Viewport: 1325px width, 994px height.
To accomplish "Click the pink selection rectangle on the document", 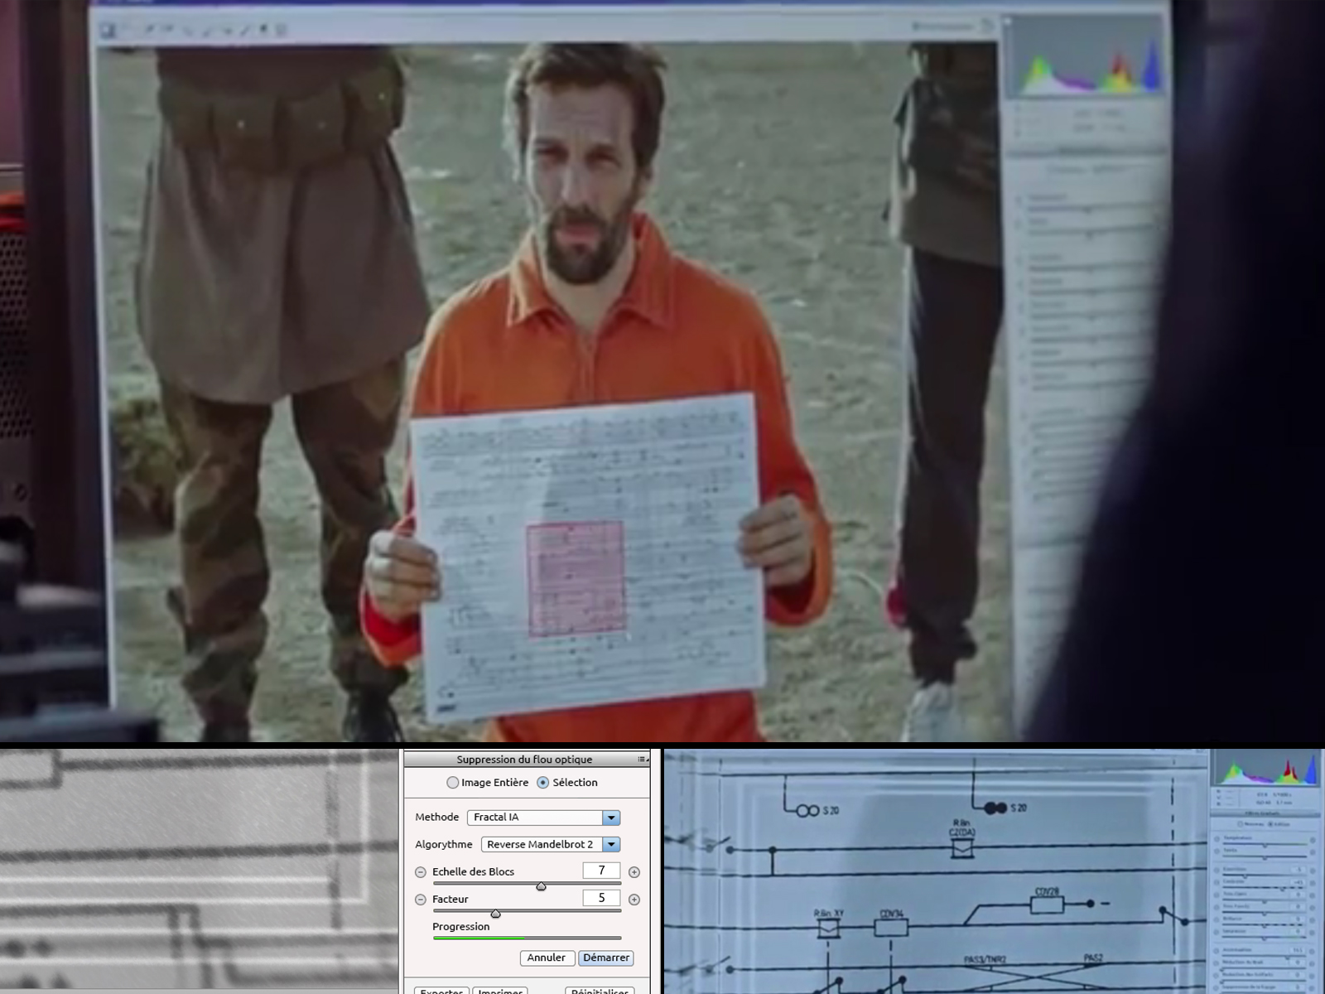I will [576, 579].
